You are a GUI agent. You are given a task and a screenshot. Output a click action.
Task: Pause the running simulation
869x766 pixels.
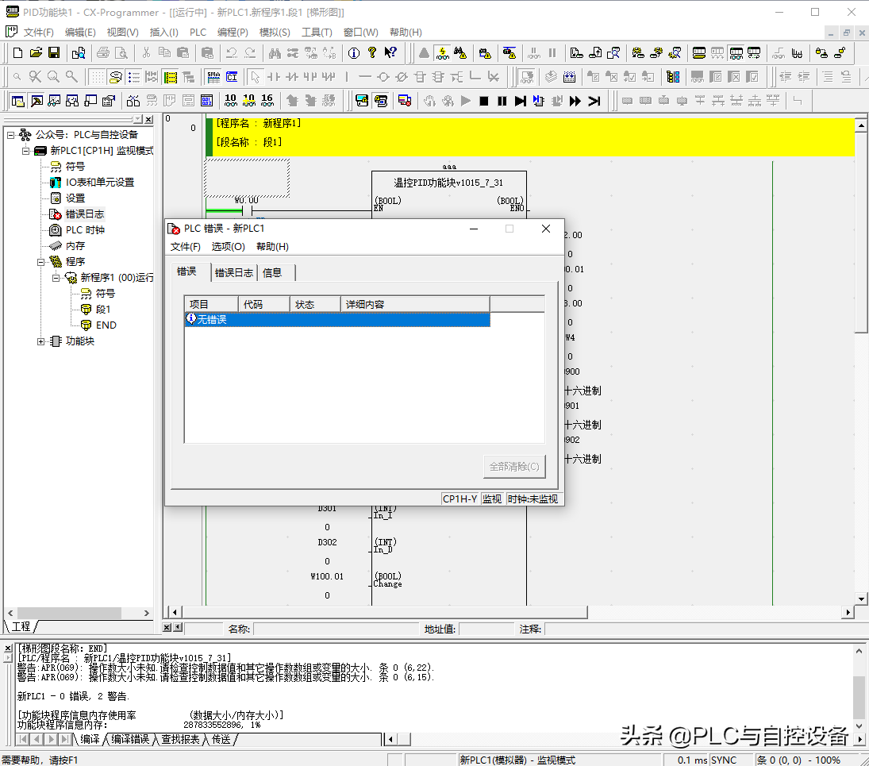coord(502,101)
